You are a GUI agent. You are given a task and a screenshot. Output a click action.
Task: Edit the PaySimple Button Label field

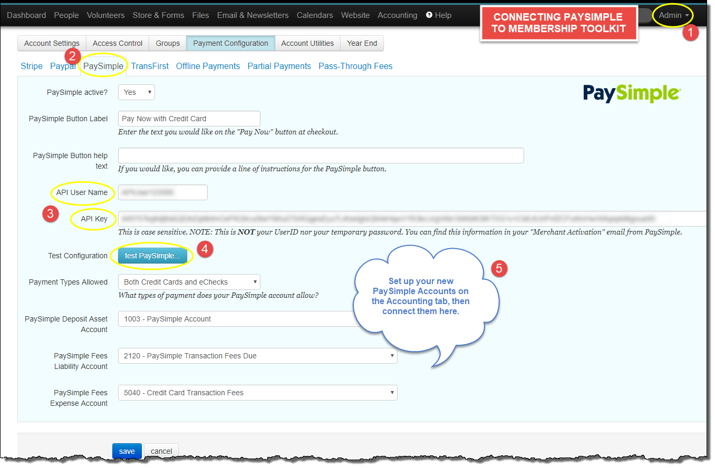click(189, 119)
